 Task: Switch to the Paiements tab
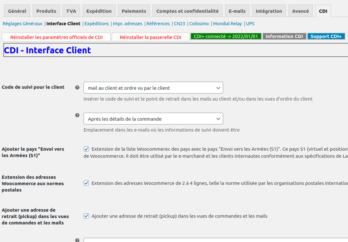pyautogui.click(x=134, y=11)
